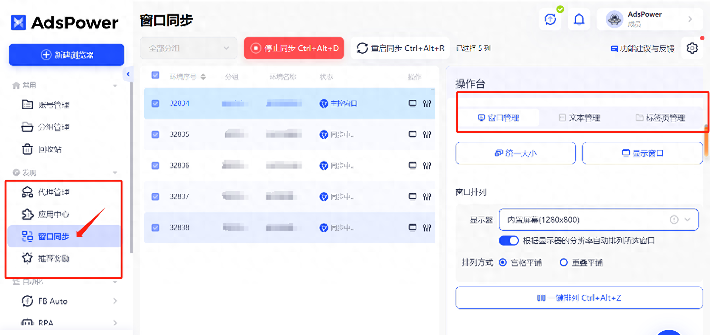Select the 重叠平铺 arrangement radio button
Image resolution: width=710 pixels, height=335 pixels.
coord(563,263)
